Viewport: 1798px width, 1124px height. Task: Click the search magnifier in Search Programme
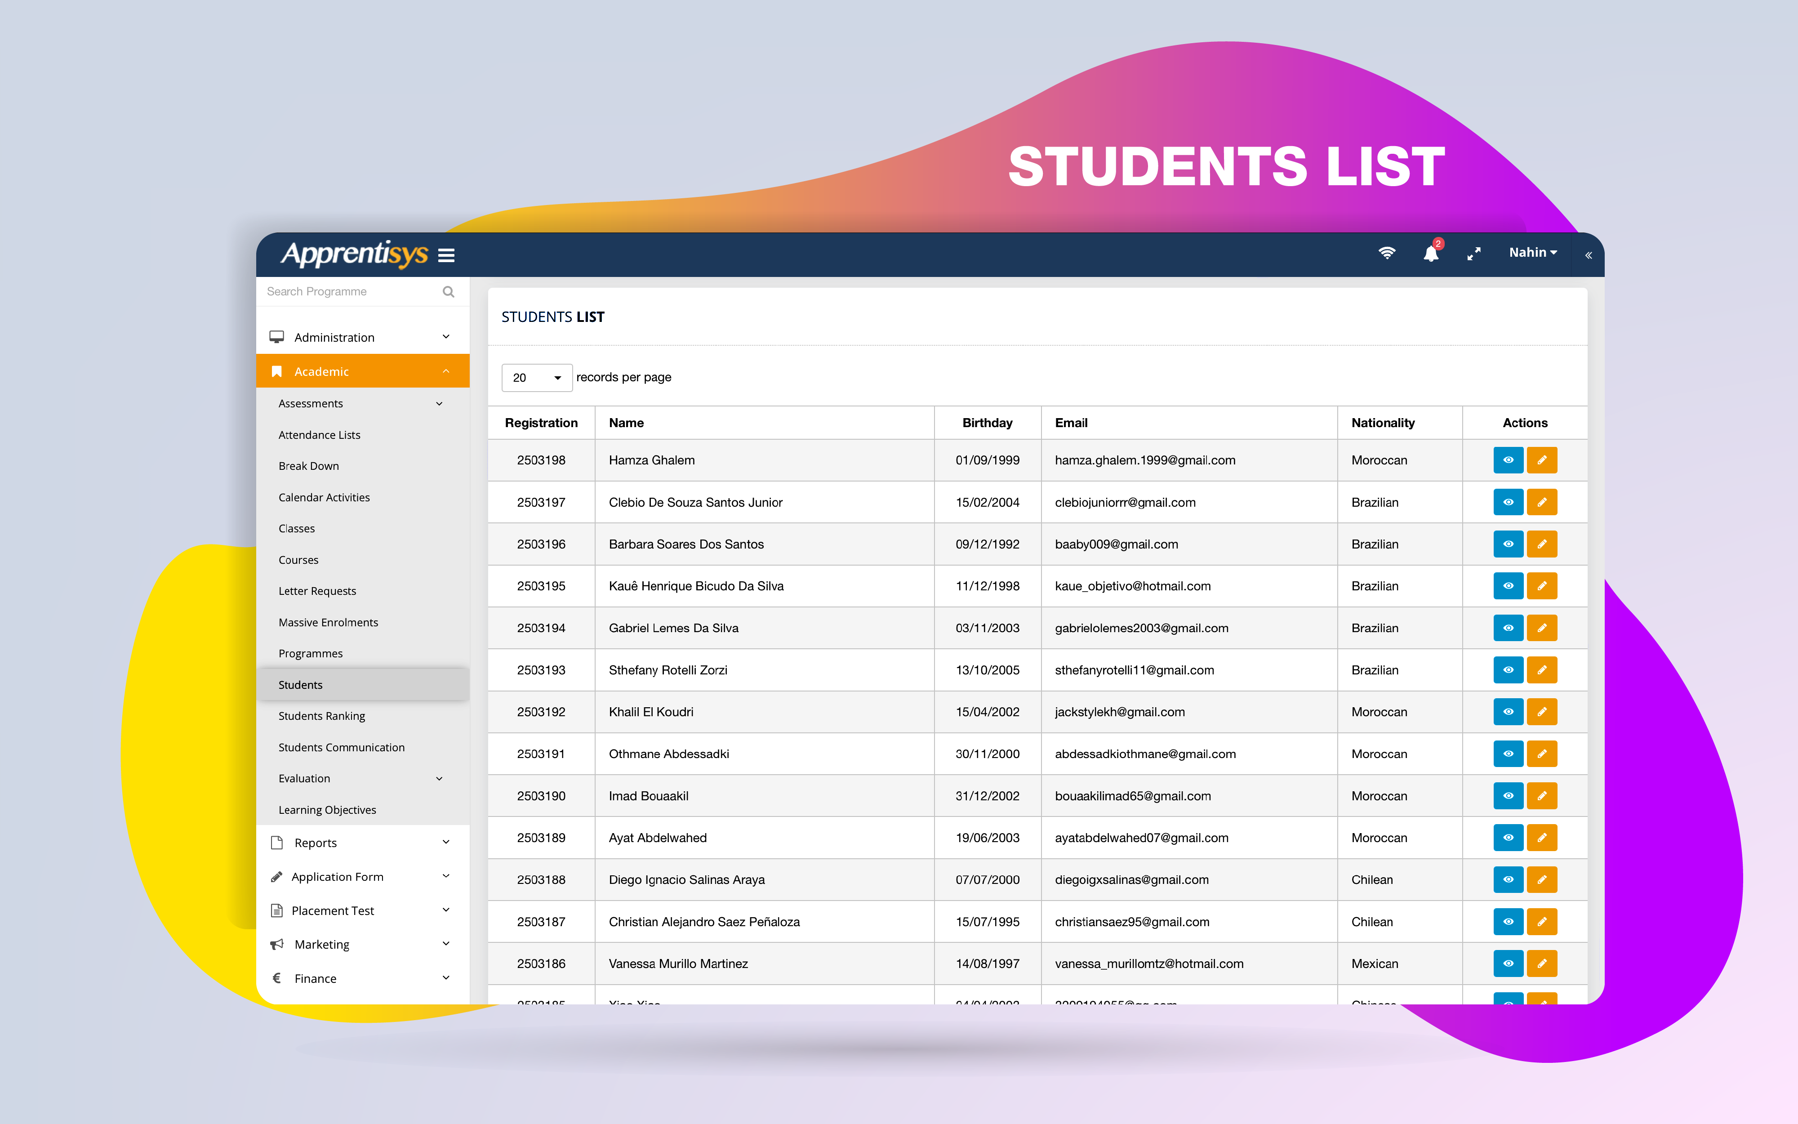point(448,291)
